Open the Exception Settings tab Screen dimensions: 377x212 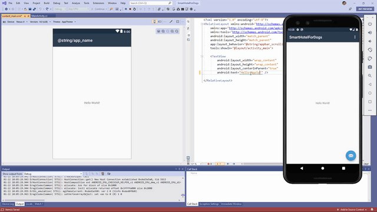209,204
